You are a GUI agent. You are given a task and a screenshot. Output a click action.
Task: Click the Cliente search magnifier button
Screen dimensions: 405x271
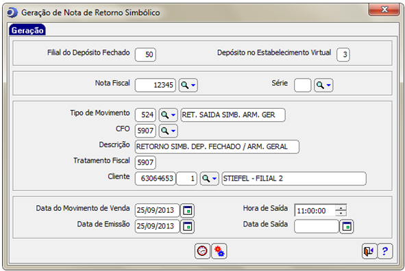[210, 179]
